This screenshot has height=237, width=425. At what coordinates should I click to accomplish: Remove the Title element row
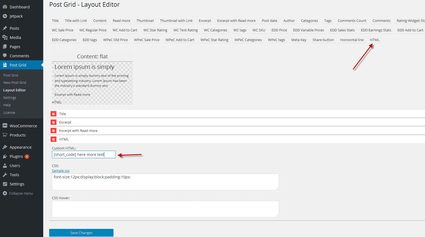click(53, 114)
